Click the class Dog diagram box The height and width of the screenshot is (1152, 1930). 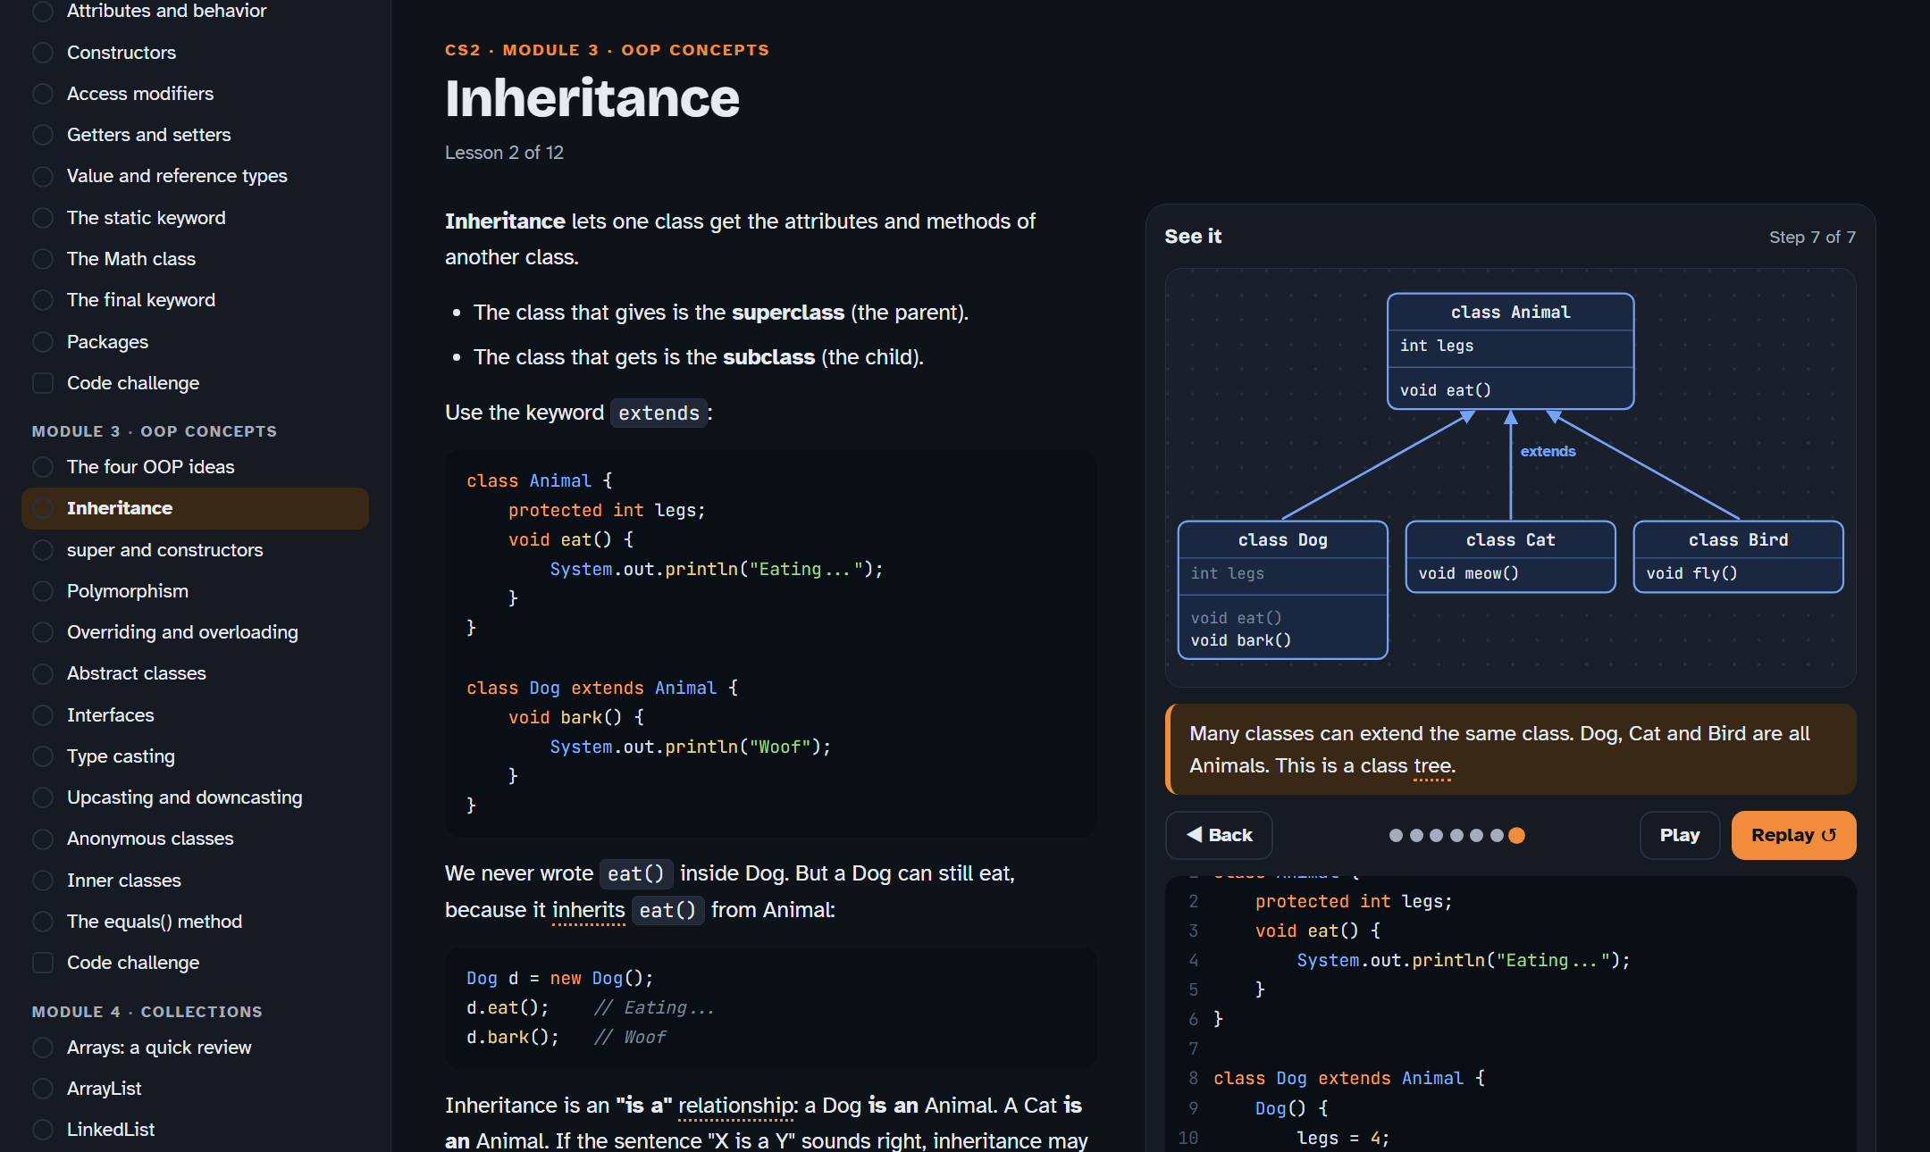click(1282, 589)
